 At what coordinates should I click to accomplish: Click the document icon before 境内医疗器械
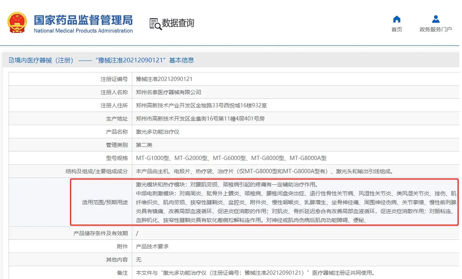point(11,60)
